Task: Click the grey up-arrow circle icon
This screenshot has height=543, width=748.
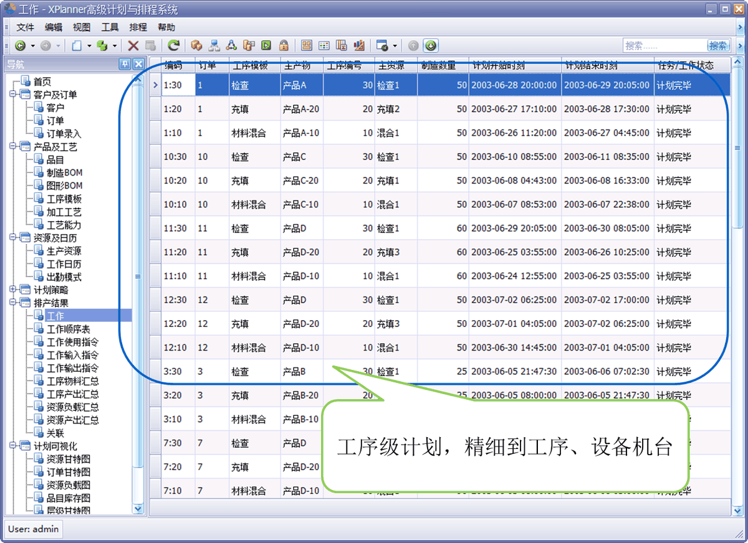Action: [413, 45]
